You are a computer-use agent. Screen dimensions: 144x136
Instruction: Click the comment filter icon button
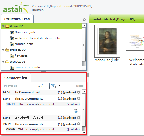click(53, 86)
